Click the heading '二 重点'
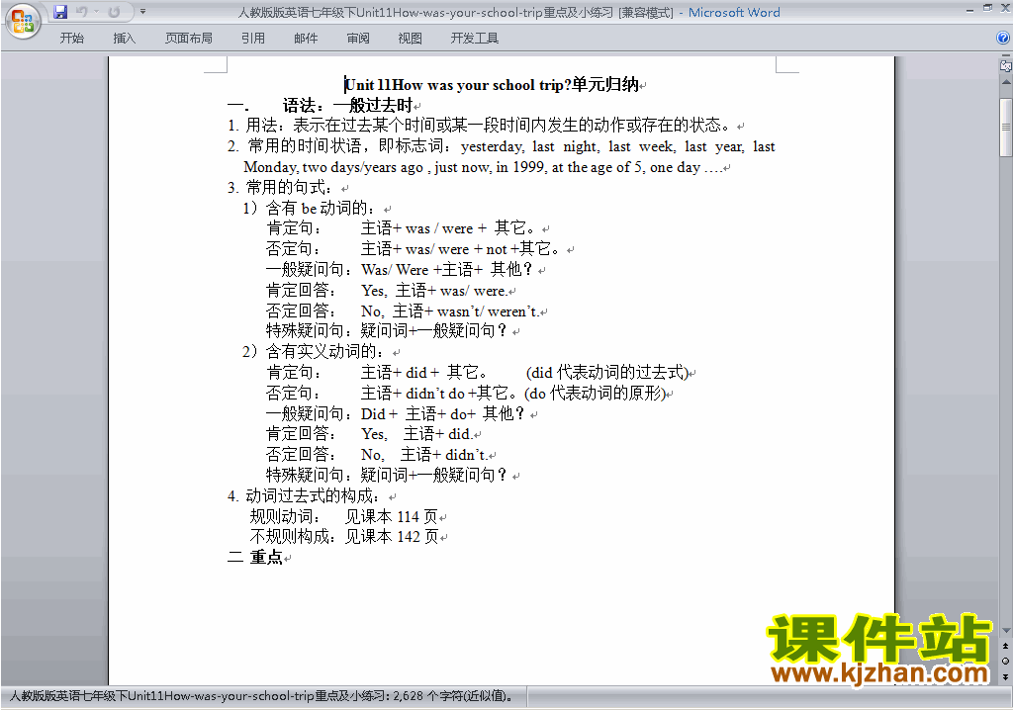The height and width of the screenshot is (710, 1013). coord(255,557)
